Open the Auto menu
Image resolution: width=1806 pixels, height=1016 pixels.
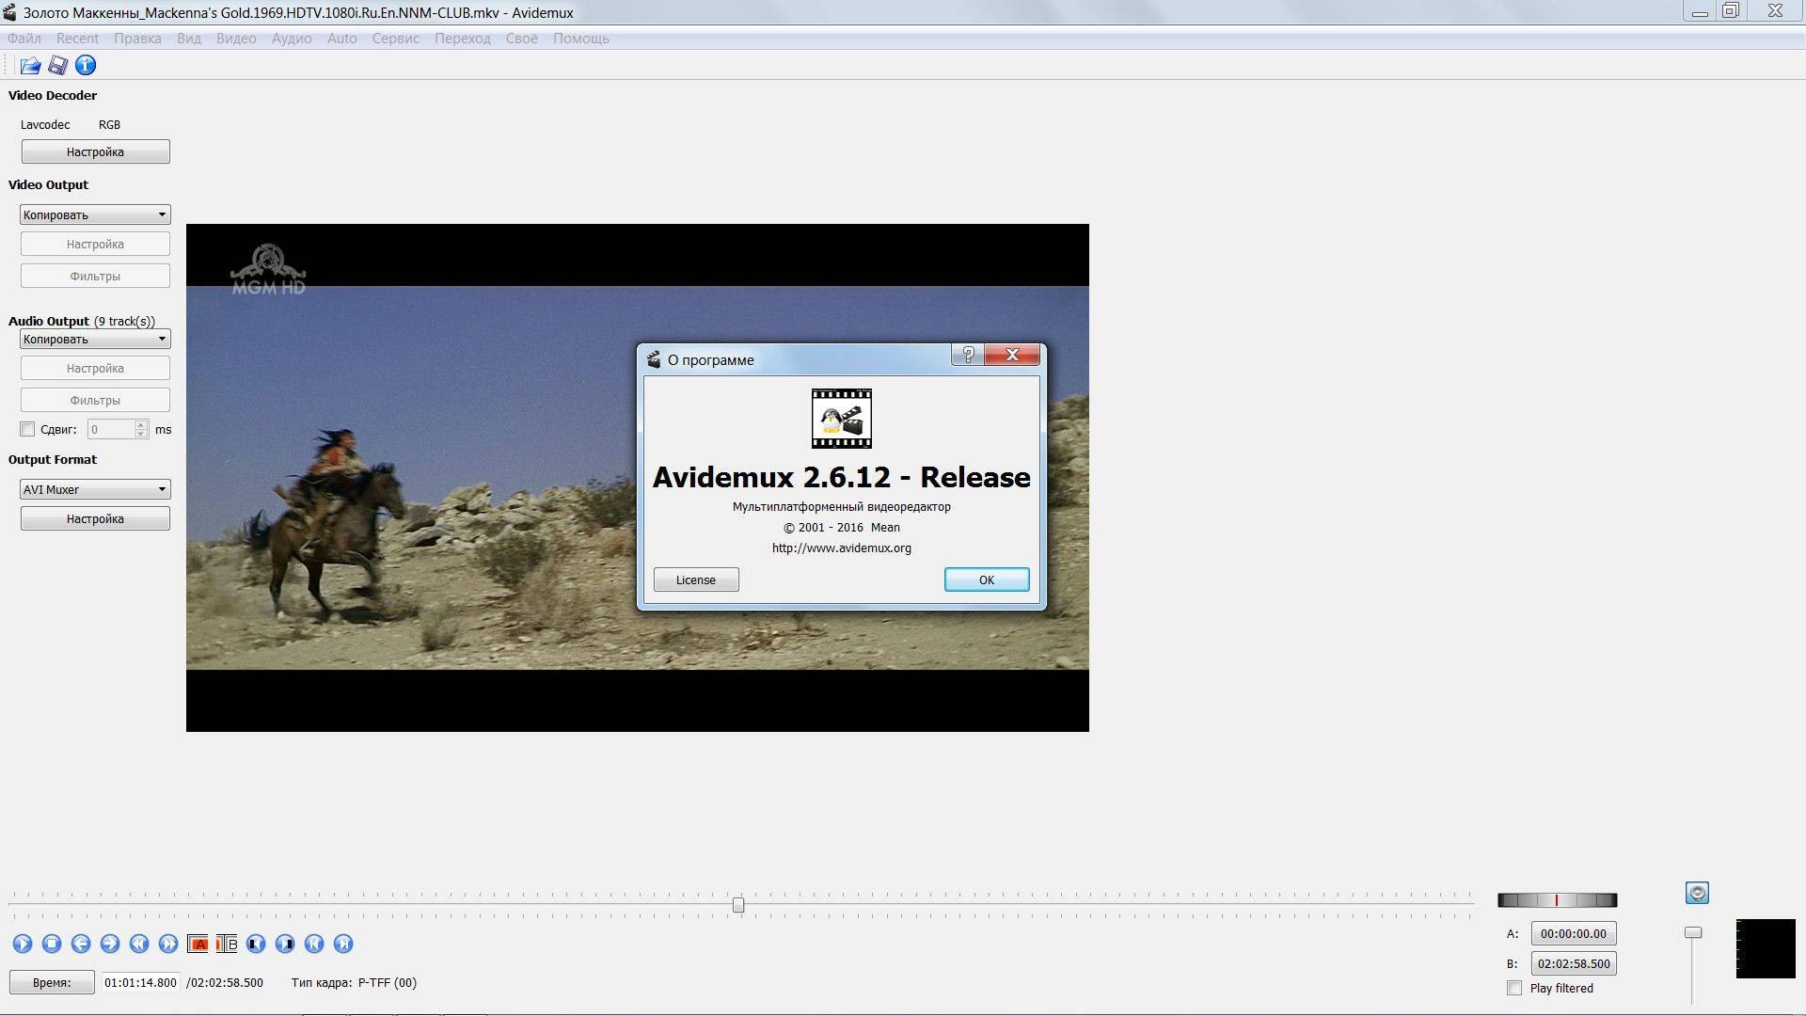tap(341, 39)
